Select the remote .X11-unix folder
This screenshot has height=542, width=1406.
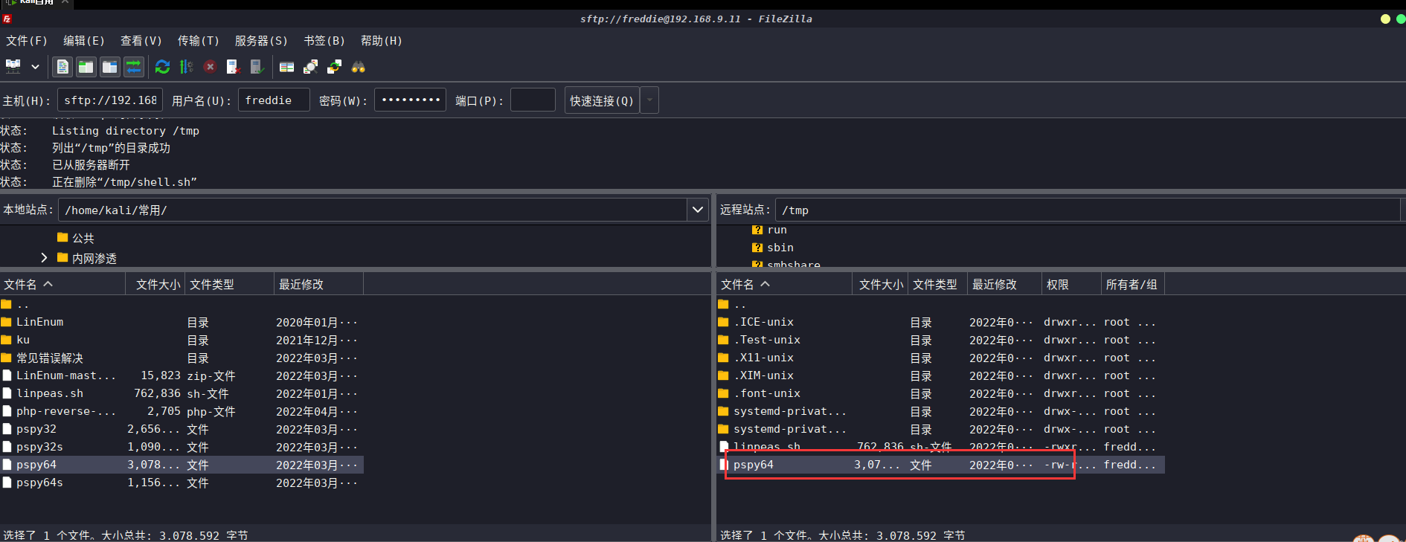(940, 358)
